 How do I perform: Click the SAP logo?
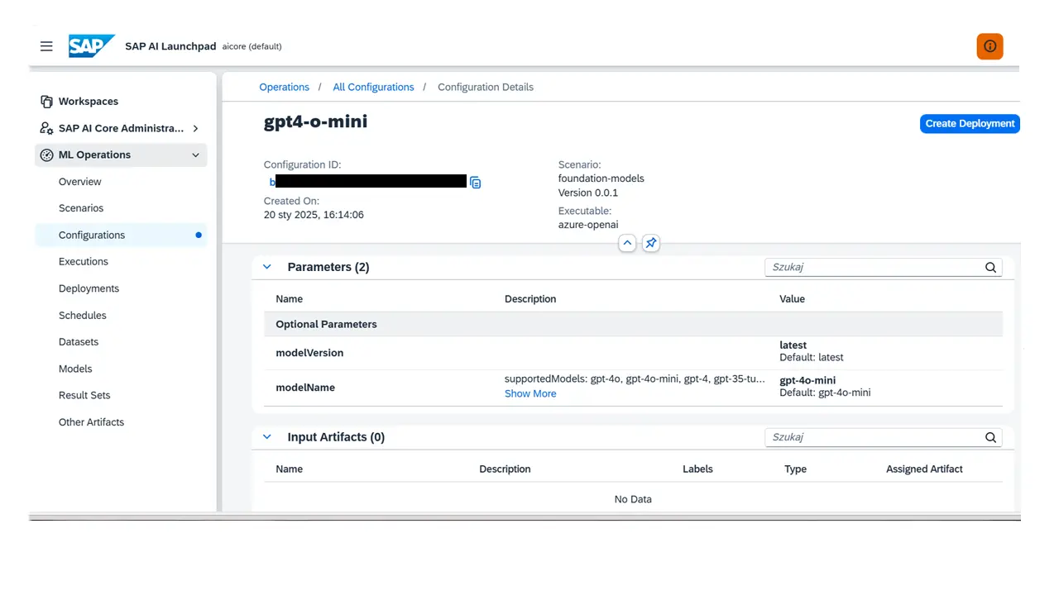coord(91,46)
